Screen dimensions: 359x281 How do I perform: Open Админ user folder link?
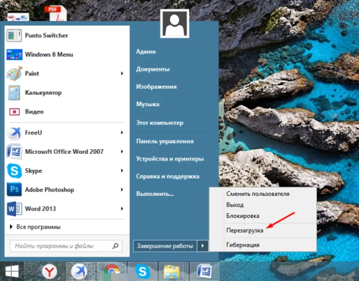pyautogui.click(x=146, y=51)
